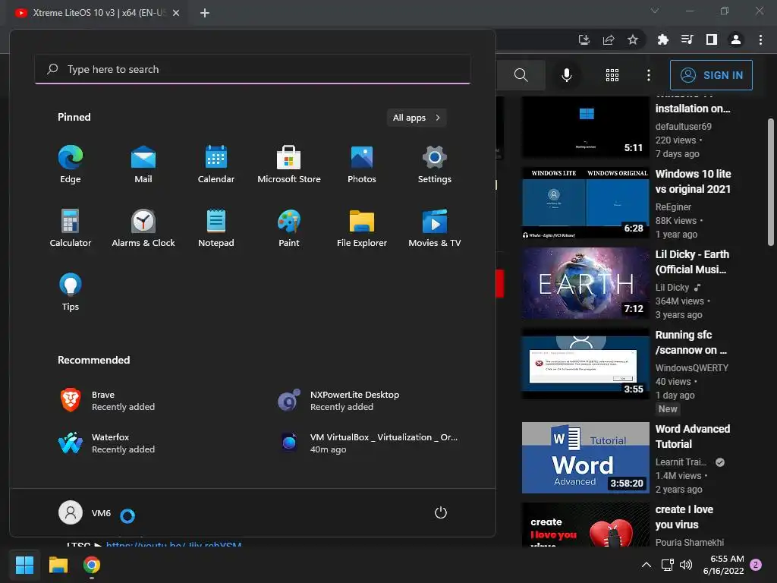Open the 5:11 installation video thumbnail
The width and height of the screenshot is (777, 583).
pos(585,127)
